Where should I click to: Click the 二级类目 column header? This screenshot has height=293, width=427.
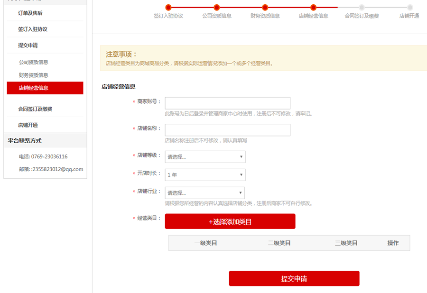point(279,243)
